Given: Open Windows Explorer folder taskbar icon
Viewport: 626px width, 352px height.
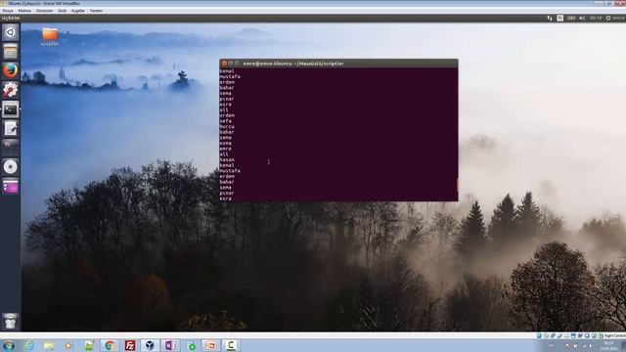Looking at the screenshot, I should tap(49, 345).
